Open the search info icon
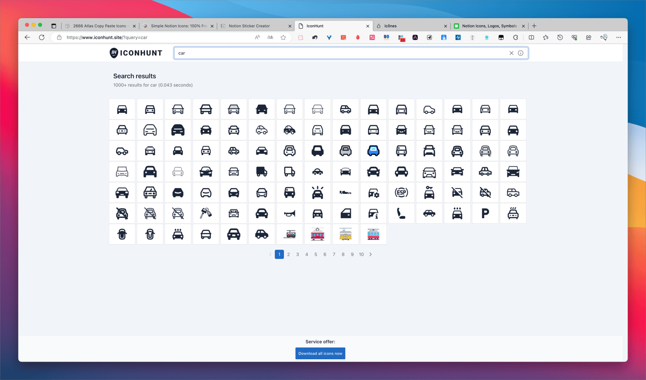The width and height of the screenshot is (646, 380). [x=521, y=53]
